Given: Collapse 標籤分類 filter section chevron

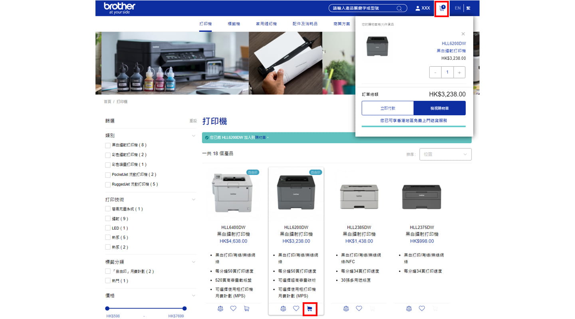Looking at the screenshot, I should pos(194,262).
